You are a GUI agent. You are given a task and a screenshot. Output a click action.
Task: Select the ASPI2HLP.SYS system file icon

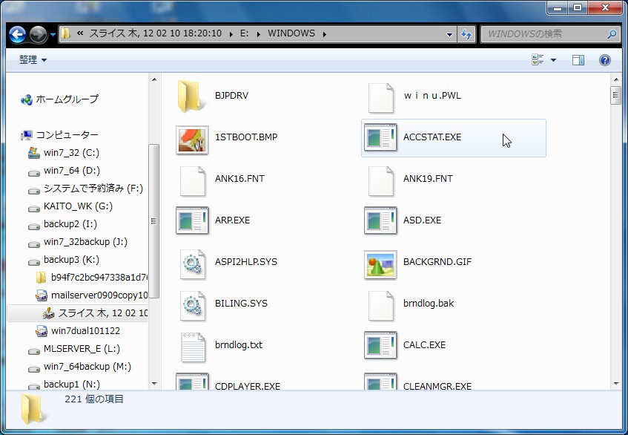[191, 262]
